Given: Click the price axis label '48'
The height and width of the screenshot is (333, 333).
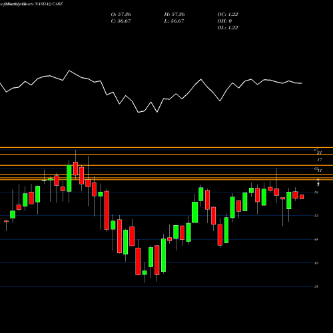Looking at the screenshot, I should click(x=316, y=240).
